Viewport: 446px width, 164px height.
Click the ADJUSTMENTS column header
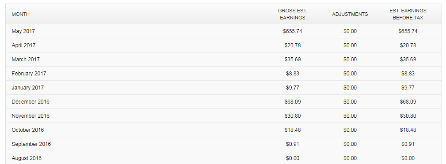click(350, 14)
